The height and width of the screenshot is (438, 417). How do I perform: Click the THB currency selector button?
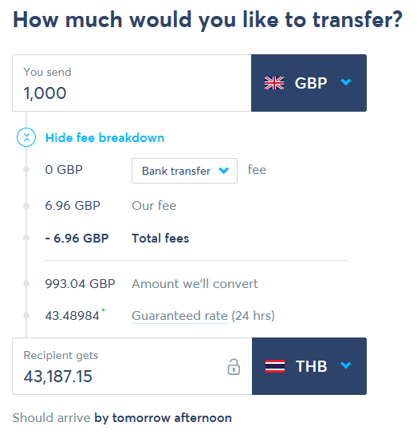[309, 366]
